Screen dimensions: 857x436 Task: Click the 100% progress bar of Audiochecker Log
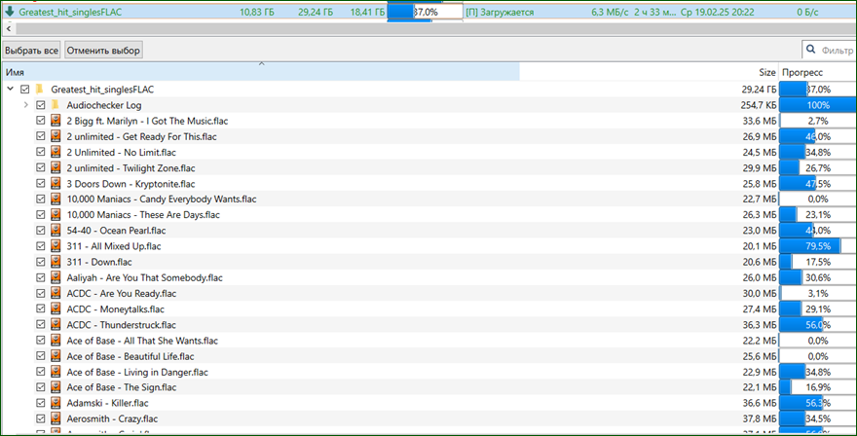(817, 105)
